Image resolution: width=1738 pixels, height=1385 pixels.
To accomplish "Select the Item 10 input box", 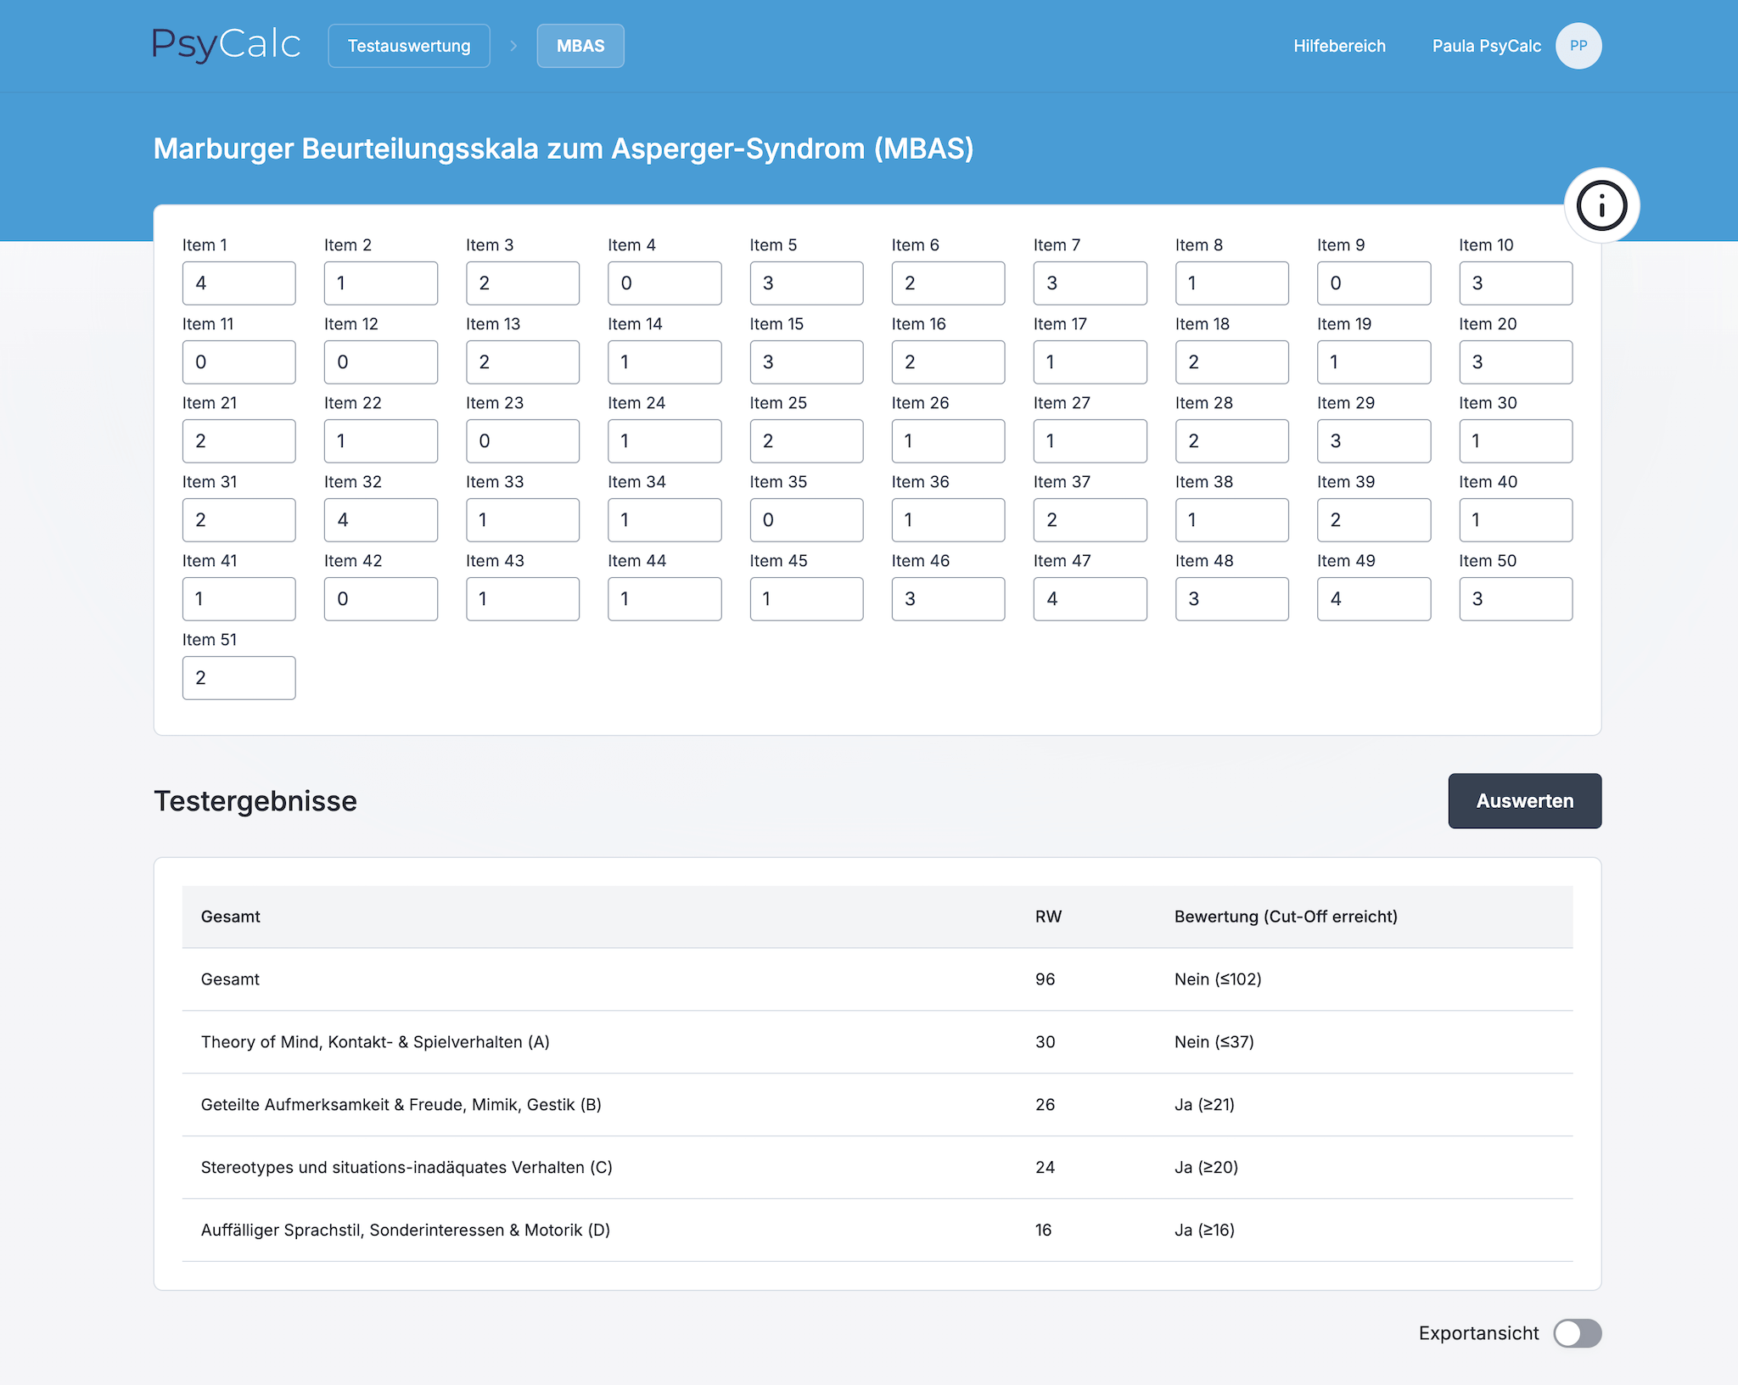I will pyautogui.click(x=1515, y=283).
